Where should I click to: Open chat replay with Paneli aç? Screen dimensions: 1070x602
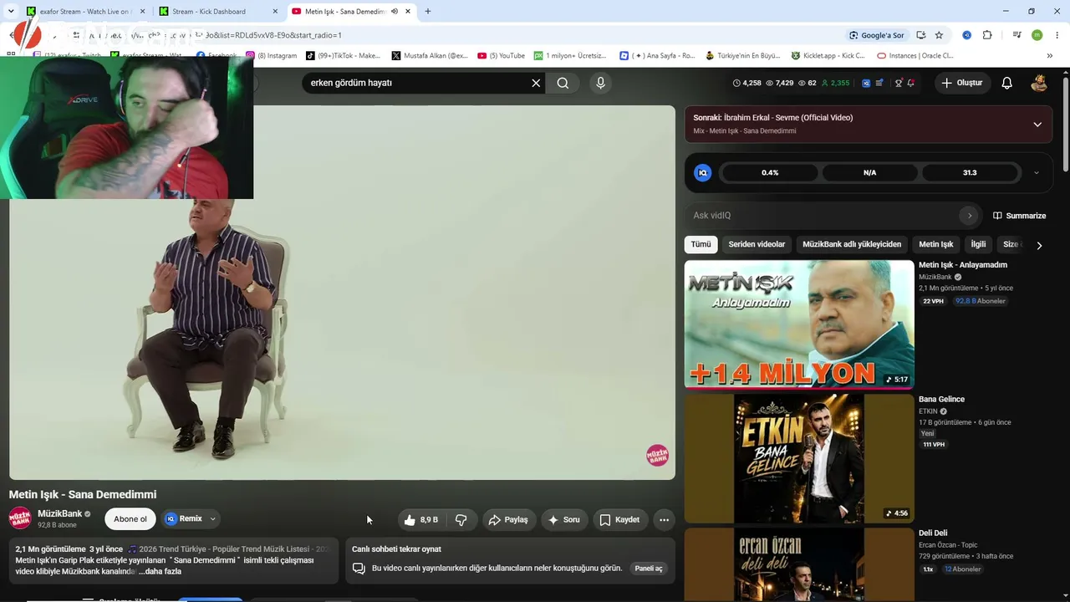(649, 569)
